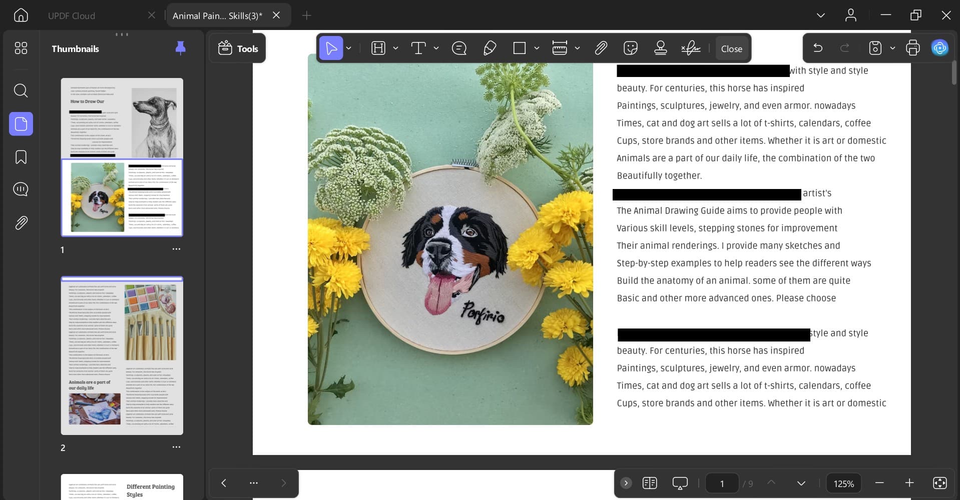960x500 pixels.
Task: Click the Close button in toolbar
Action: click(731, 48)
